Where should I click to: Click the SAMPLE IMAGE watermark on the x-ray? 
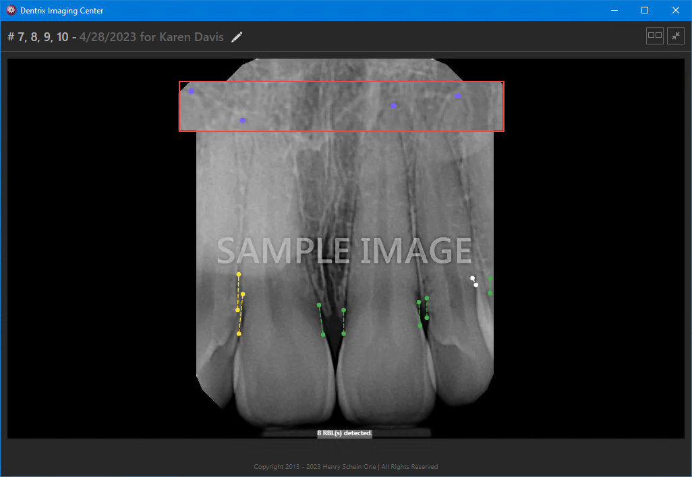pyautogui.click(x=344, y=251)
